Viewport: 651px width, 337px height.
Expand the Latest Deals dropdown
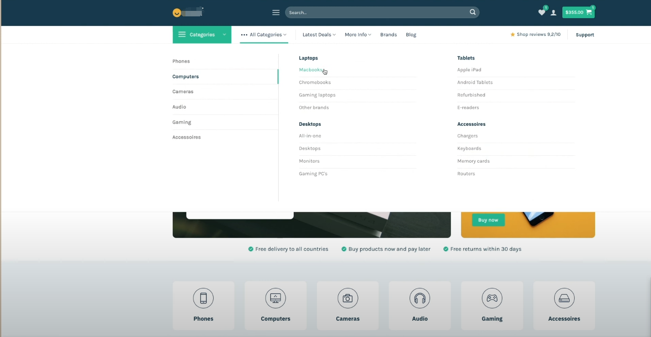click(x=319, y=35)
